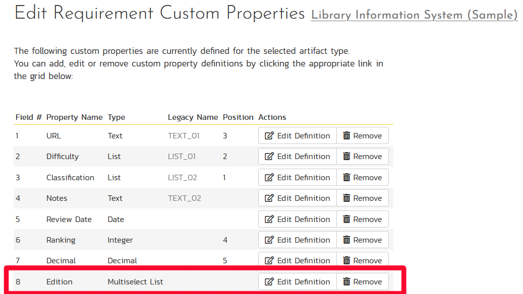Click the trash icon for Review Date

click(x=346, y=219)
